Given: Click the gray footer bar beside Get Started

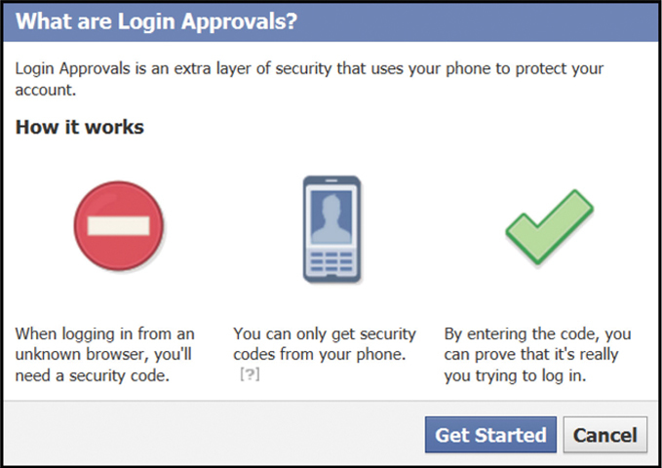Looking at the screenshot, I should point(214,432).
